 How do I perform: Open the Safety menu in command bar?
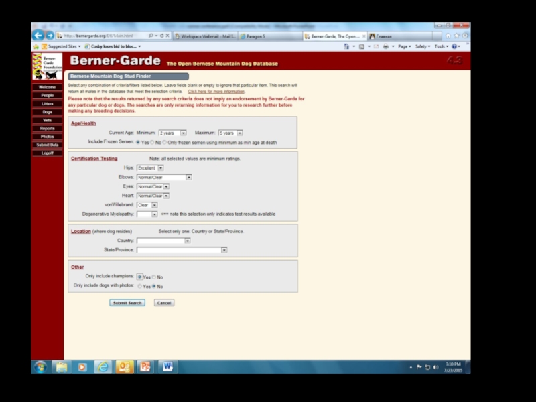423,46
